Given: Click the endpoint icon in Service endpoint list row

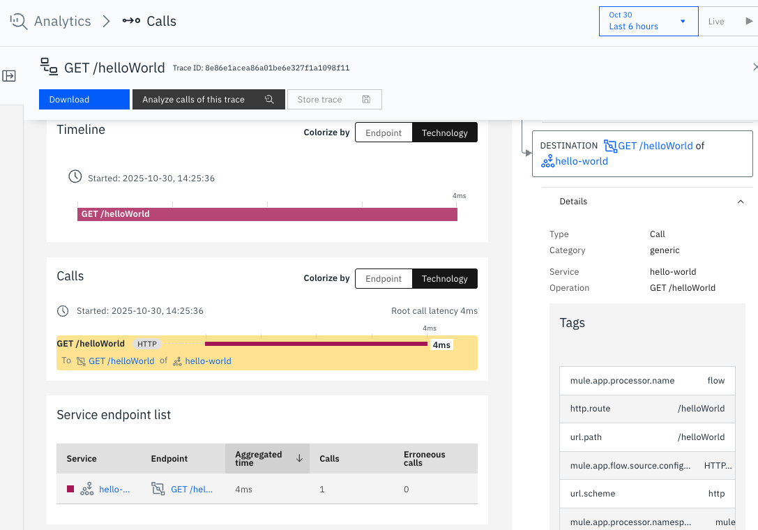Looking at the screenshot, I should click(158, 490).
